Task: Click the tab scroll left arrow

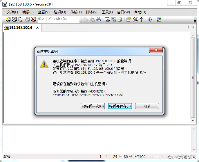Action: pyautogui.click(x=188, y=27)
